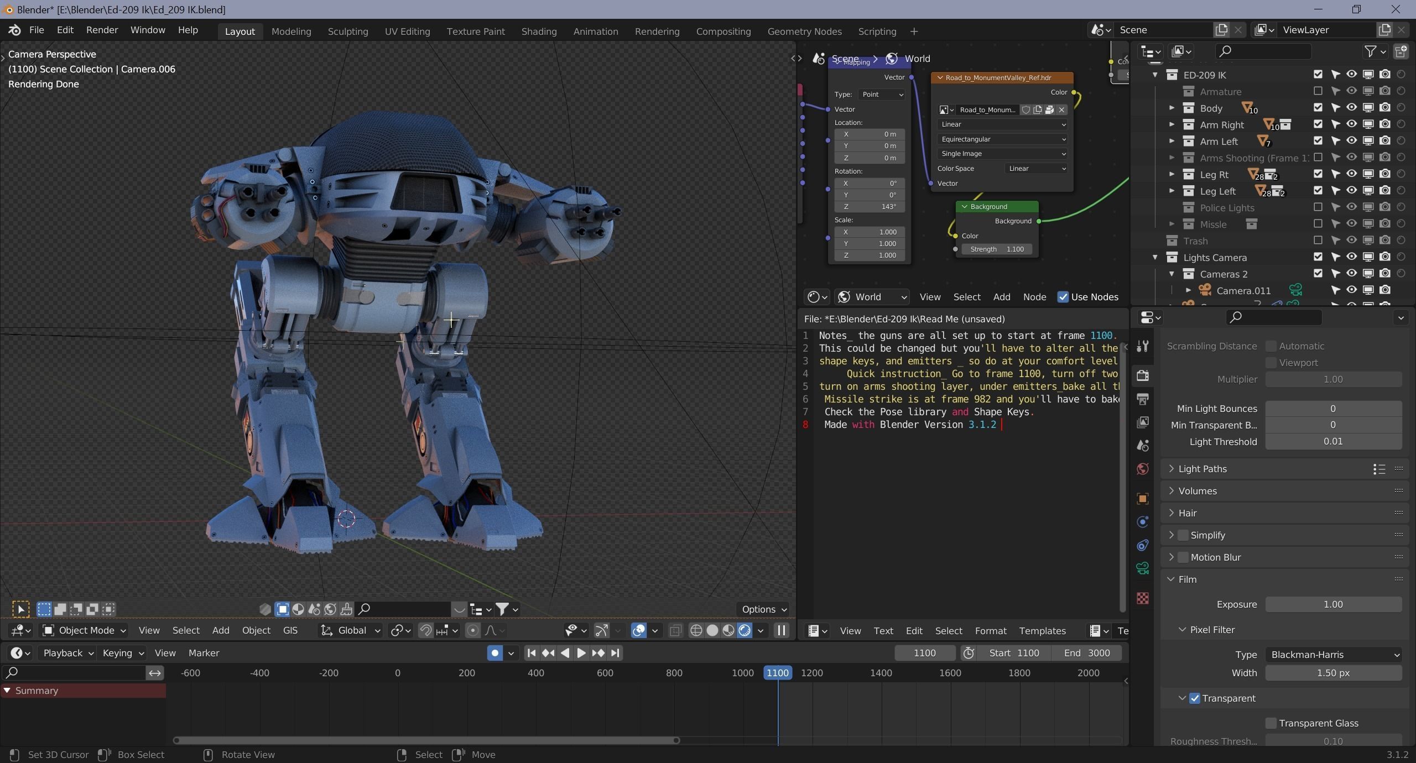
Task: Open the Object properties tab
Action: pos(1143,498)
